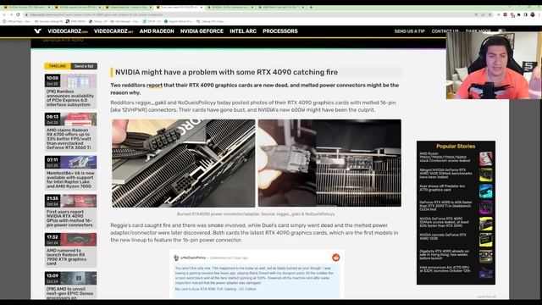This screenshot has height=305, width=542.
Task: Click thumbnail beside 'RTX 4090 3DMark scores leaked'
Action: (x=485, y=224)
